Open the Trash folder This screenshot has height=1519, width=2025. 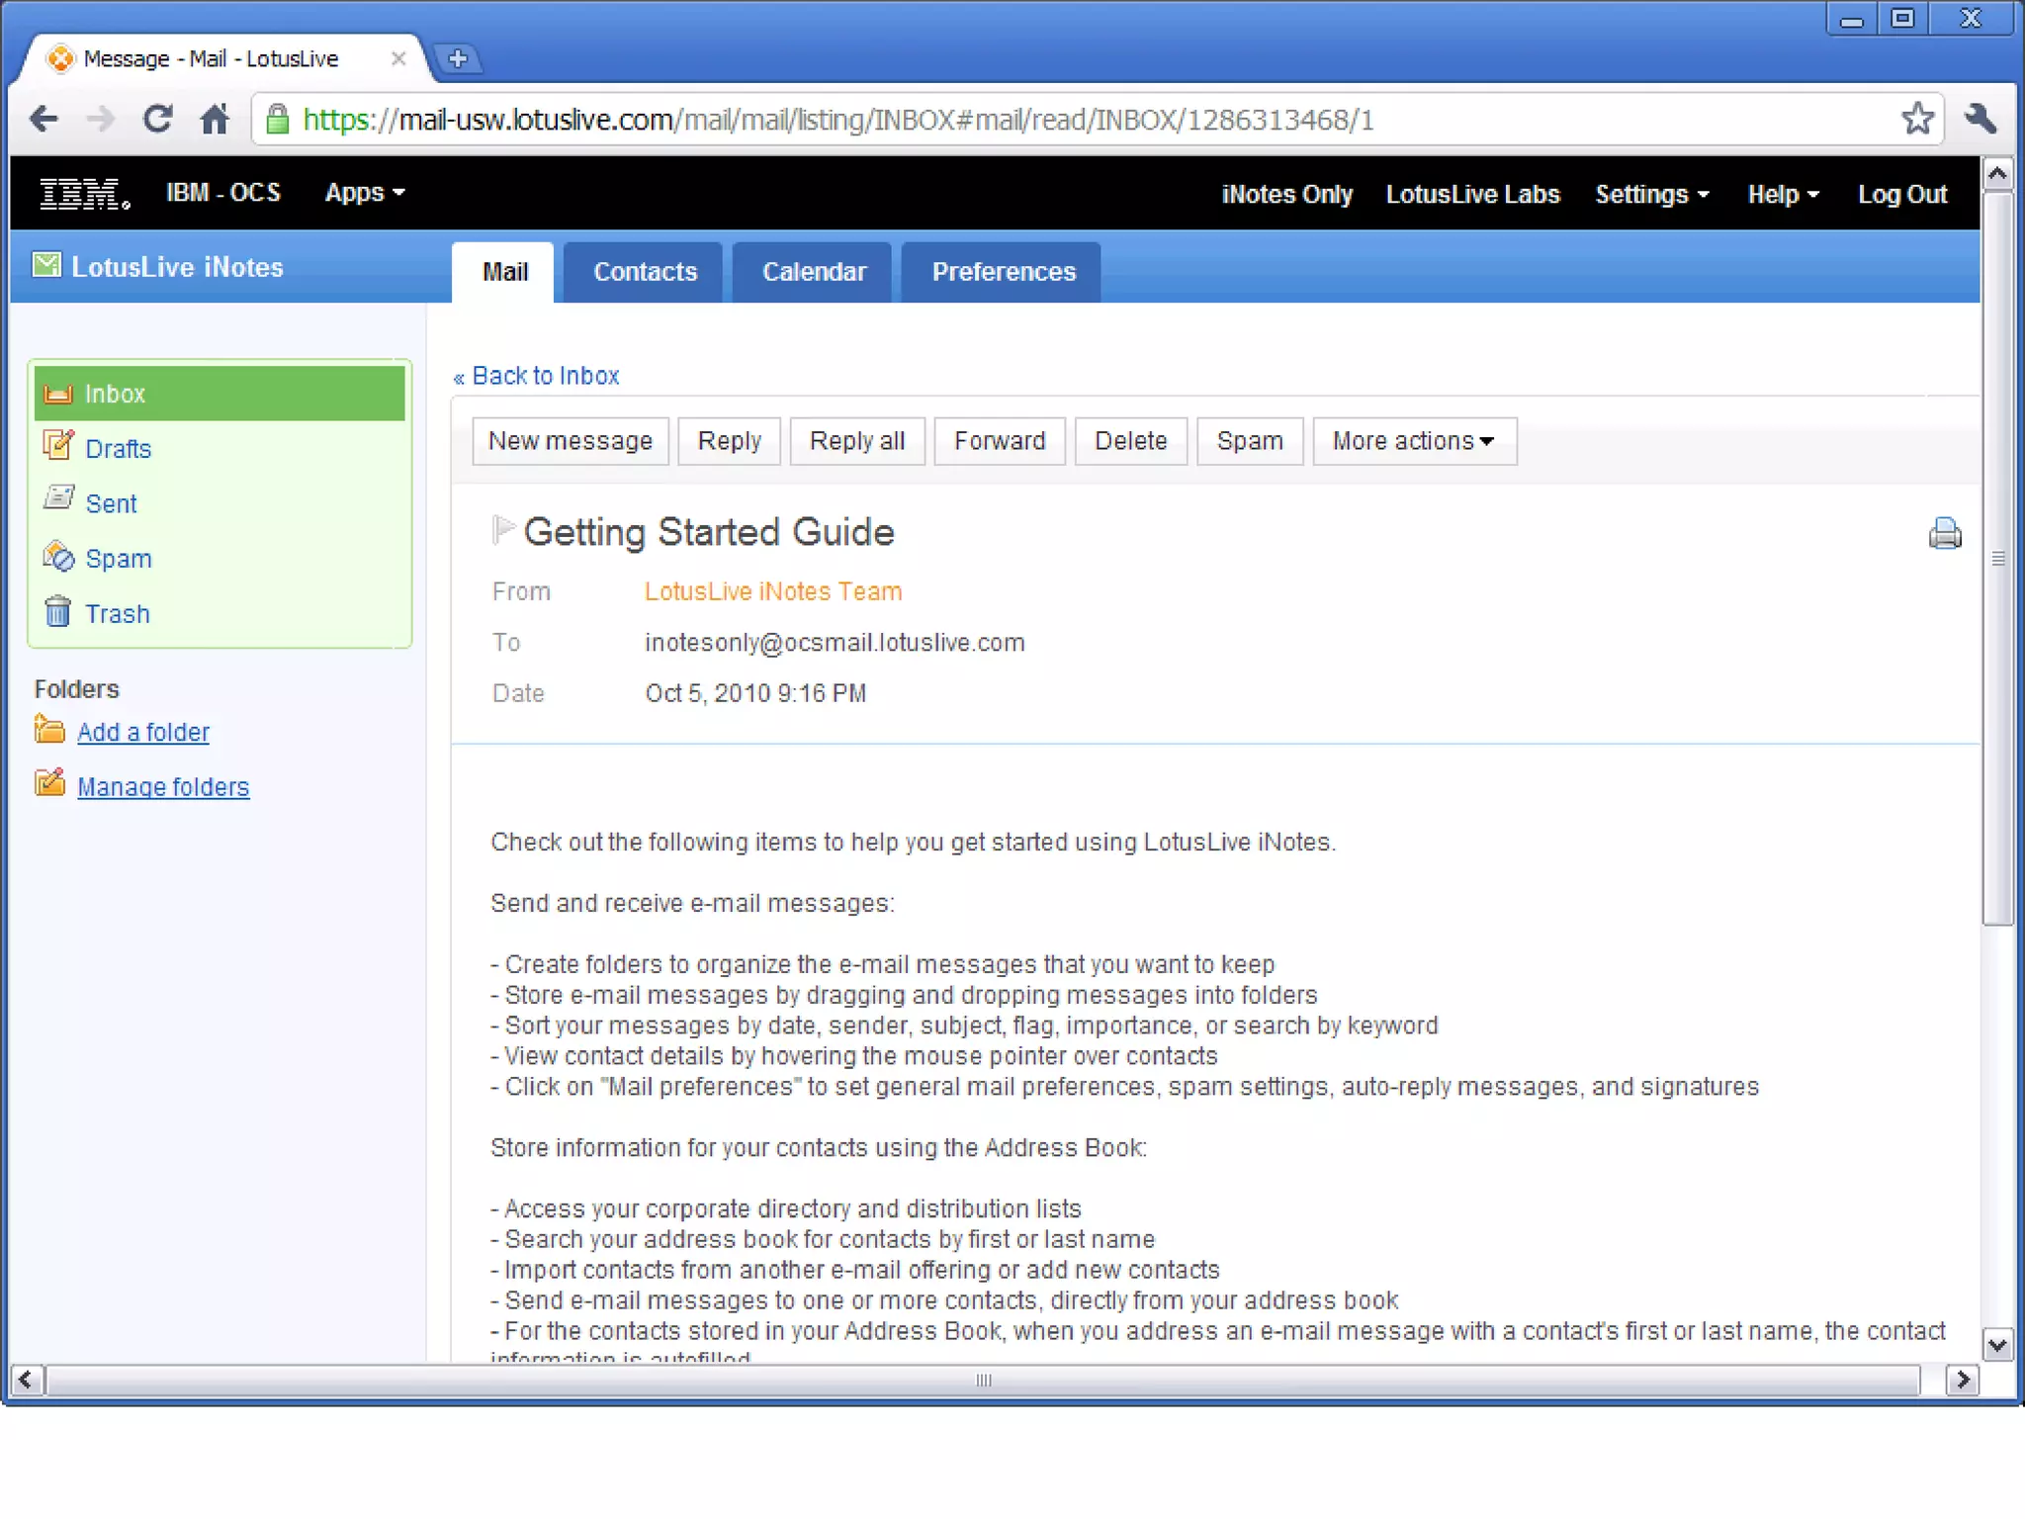tap(116, 613)
